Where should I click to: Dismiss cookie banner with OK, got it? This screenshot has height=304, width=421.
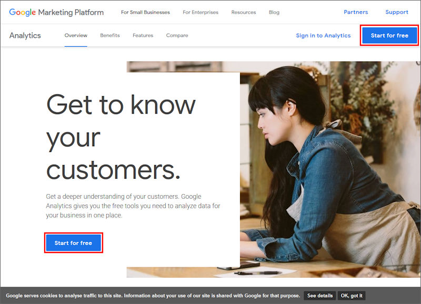[352, 296]
